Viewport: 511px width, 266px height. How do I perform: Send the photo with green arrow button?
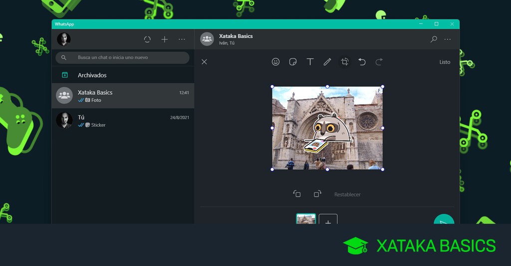(444, 220)
